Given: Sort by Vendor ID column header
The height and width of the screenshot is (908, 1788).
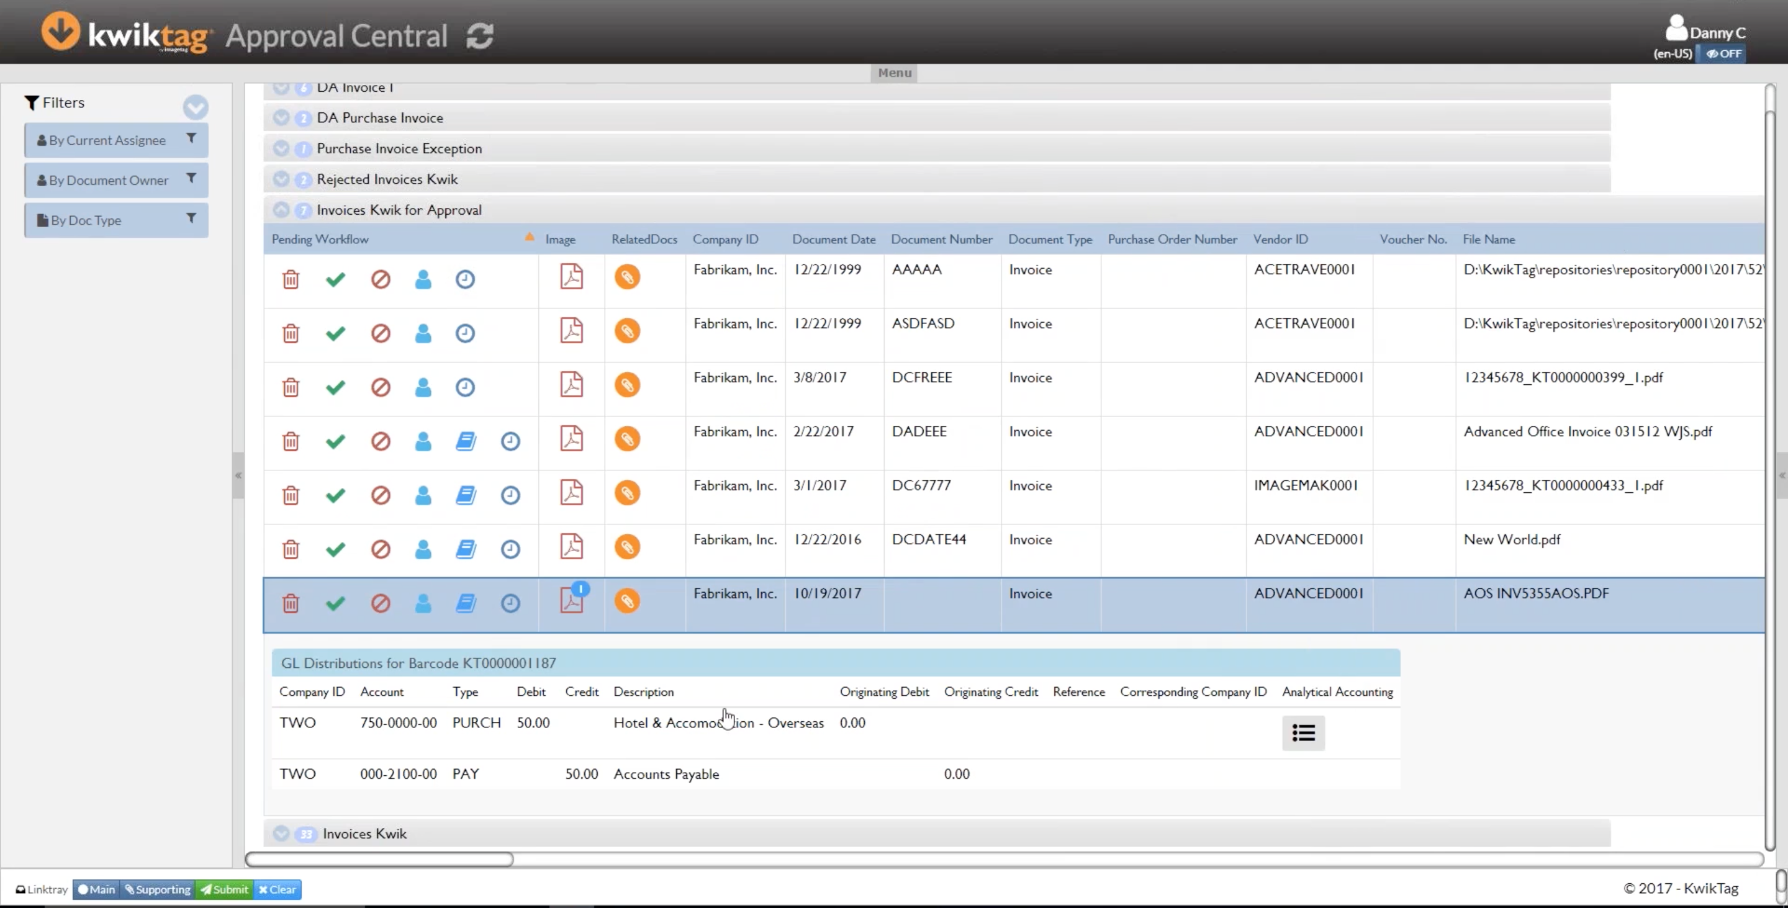Looking at the screenshot, I should pyautogui.click(x=1281, y=240).
